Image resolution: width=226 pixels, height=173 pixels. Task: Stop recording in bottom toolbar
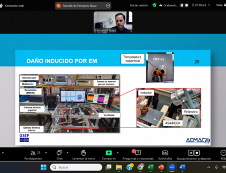(197, 153)
